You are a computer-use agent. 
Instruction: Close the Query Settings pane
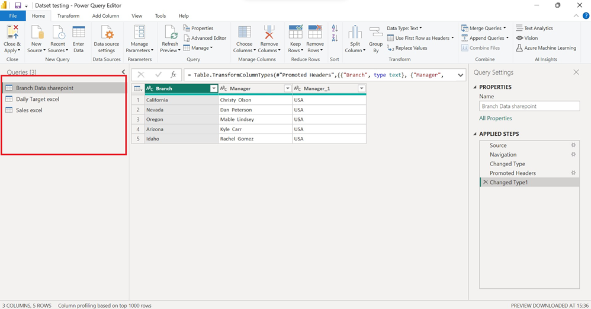point(576,72)
